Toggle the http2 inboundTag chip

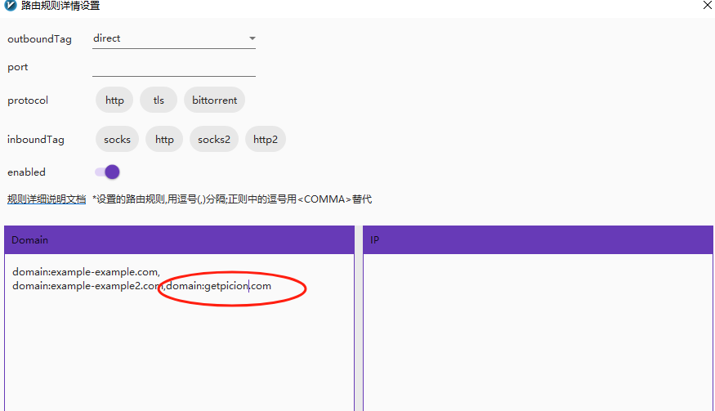click(x=266, y=139)
